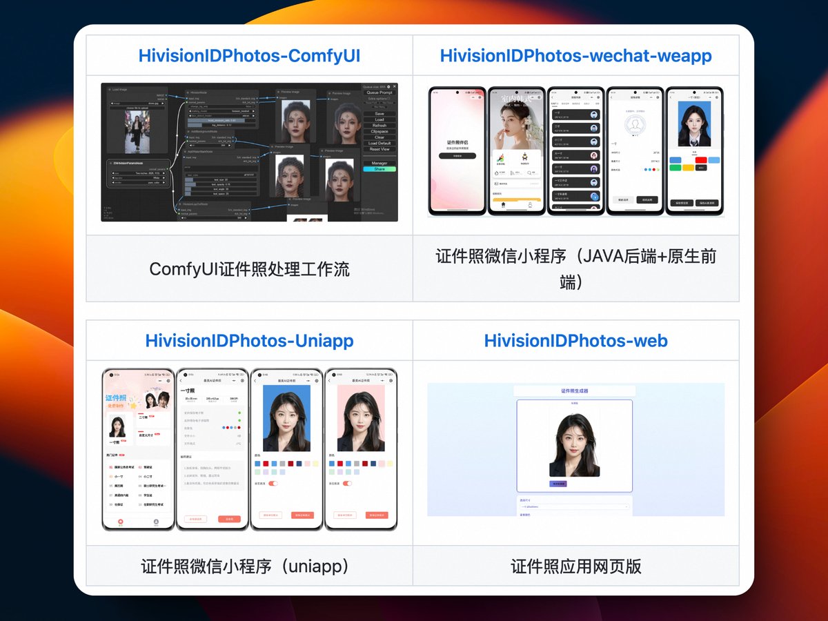Image resolution: width=828 pixels, height=621 pixels.
Task: Click the profile icon in wechat-weapp bottom bar
Action: tap(530, 204)
